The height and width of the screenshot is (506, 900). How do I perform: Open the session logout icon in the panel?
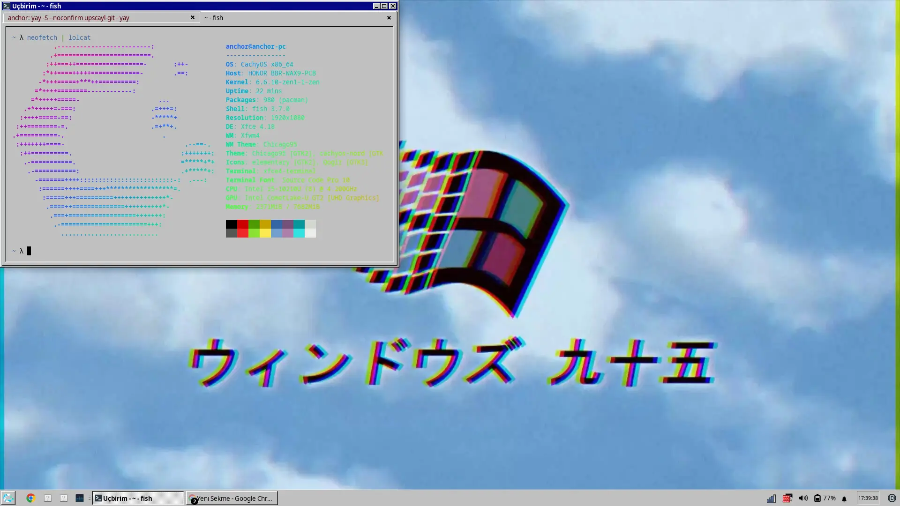coord(892,498)
